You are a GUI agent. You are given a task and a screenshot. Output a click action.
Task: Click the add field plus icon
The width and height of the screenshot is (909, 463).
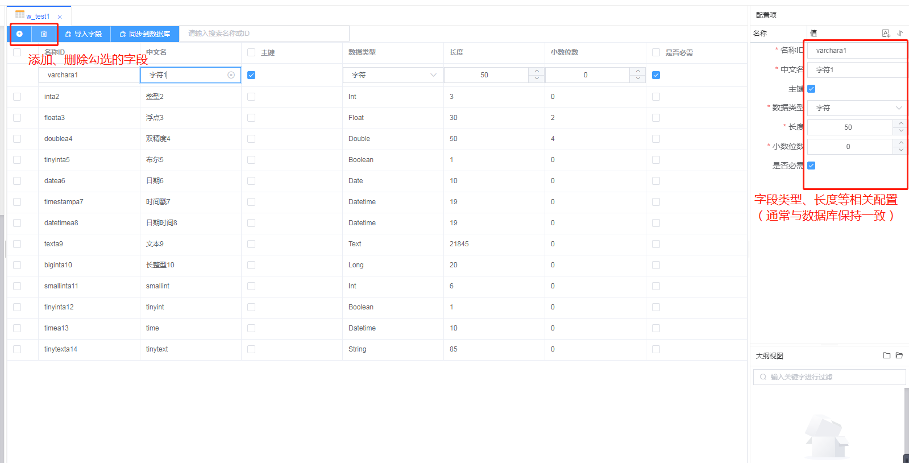coord(19,34)
